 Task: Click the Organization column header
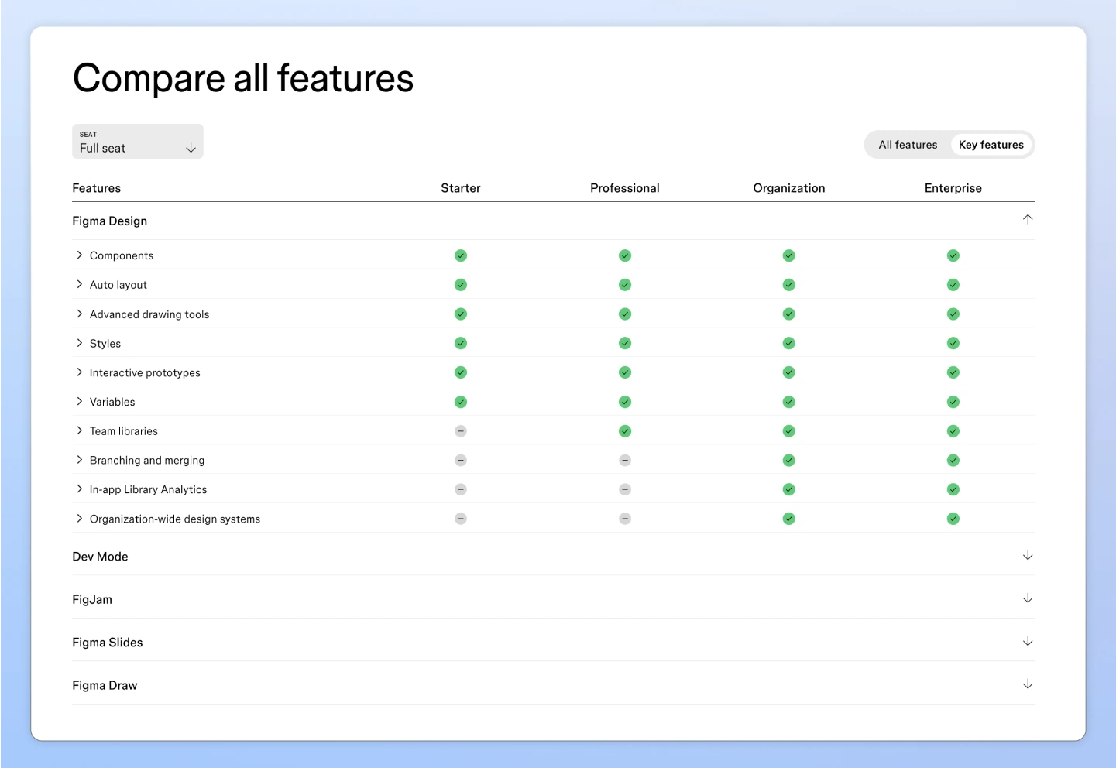click(x=789, y=188)
